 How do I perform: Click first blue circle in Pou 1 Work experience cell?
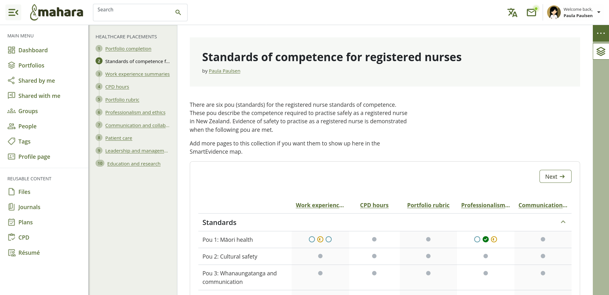312,239
